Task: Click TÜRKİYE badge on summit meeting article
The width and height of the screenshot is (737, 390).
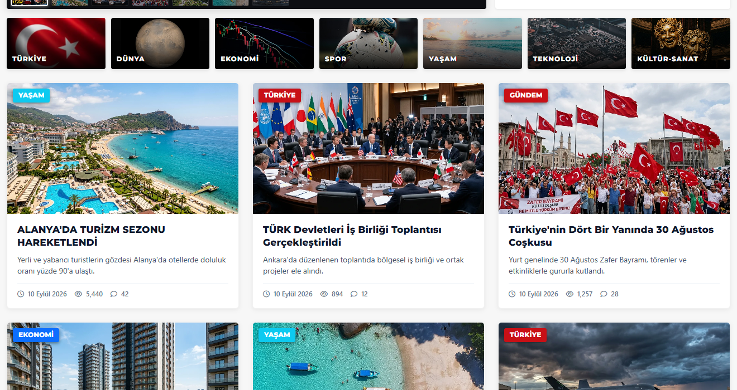Action: pos(280,95)
